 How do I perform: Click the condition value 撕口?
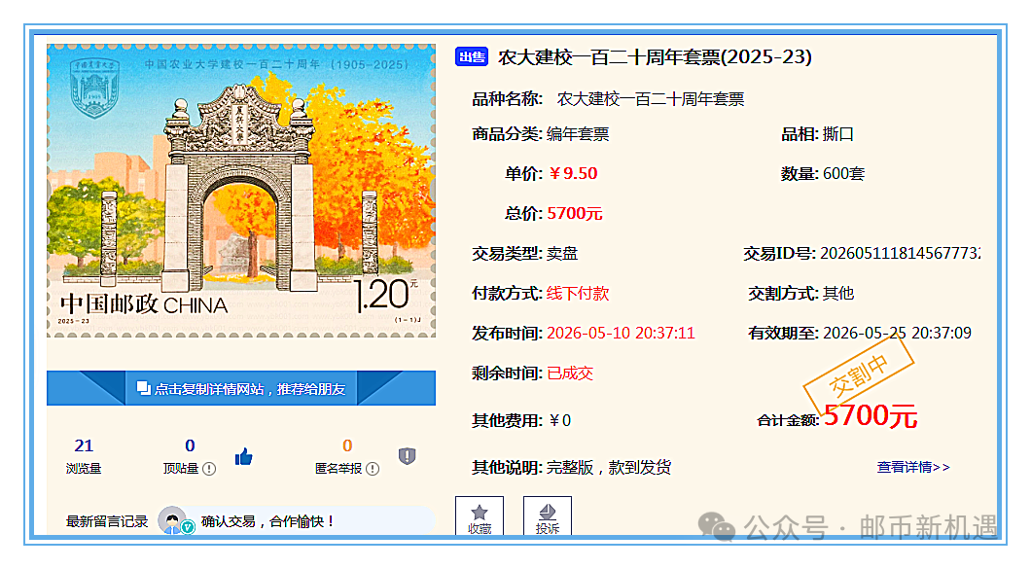click(x=837, y=134)
